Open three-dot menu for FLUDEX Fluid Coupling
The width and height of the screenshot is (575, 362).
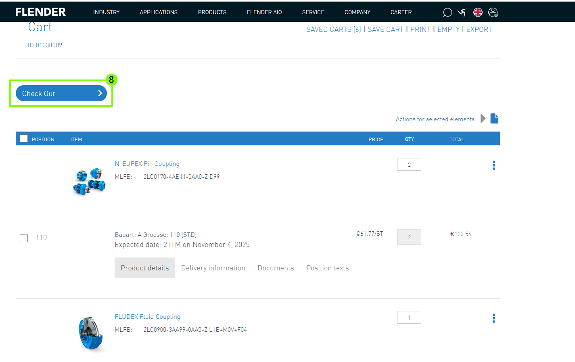point(493,318)
